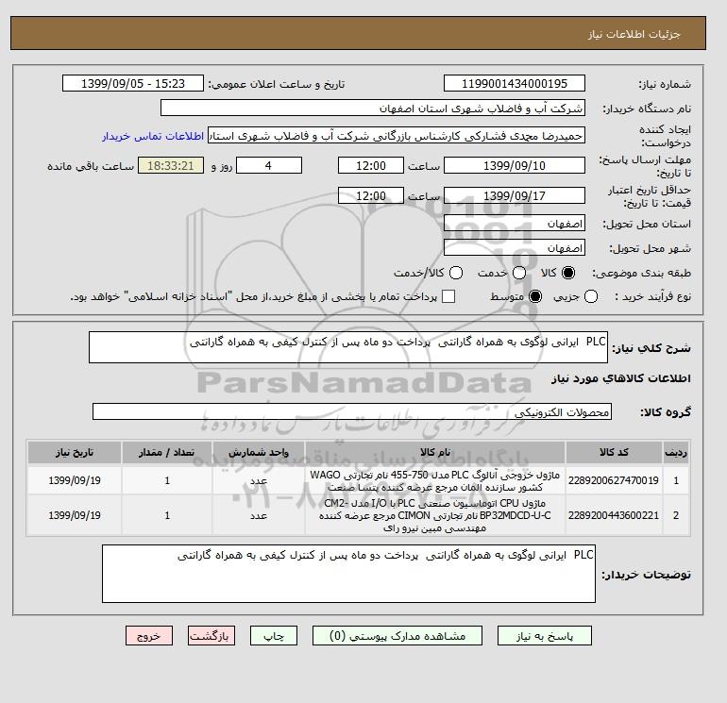
Task: Choose the جزیی purchase type radio
Action: point(591,296)
